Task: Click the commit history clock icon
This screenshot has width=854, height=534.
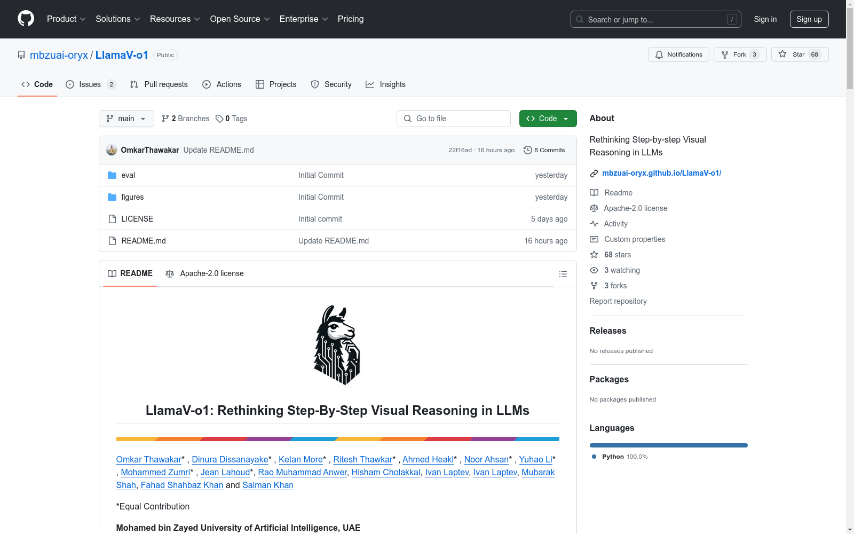Action: (x=528, y=150)
